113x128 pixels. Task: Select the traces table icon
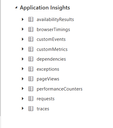31,108
